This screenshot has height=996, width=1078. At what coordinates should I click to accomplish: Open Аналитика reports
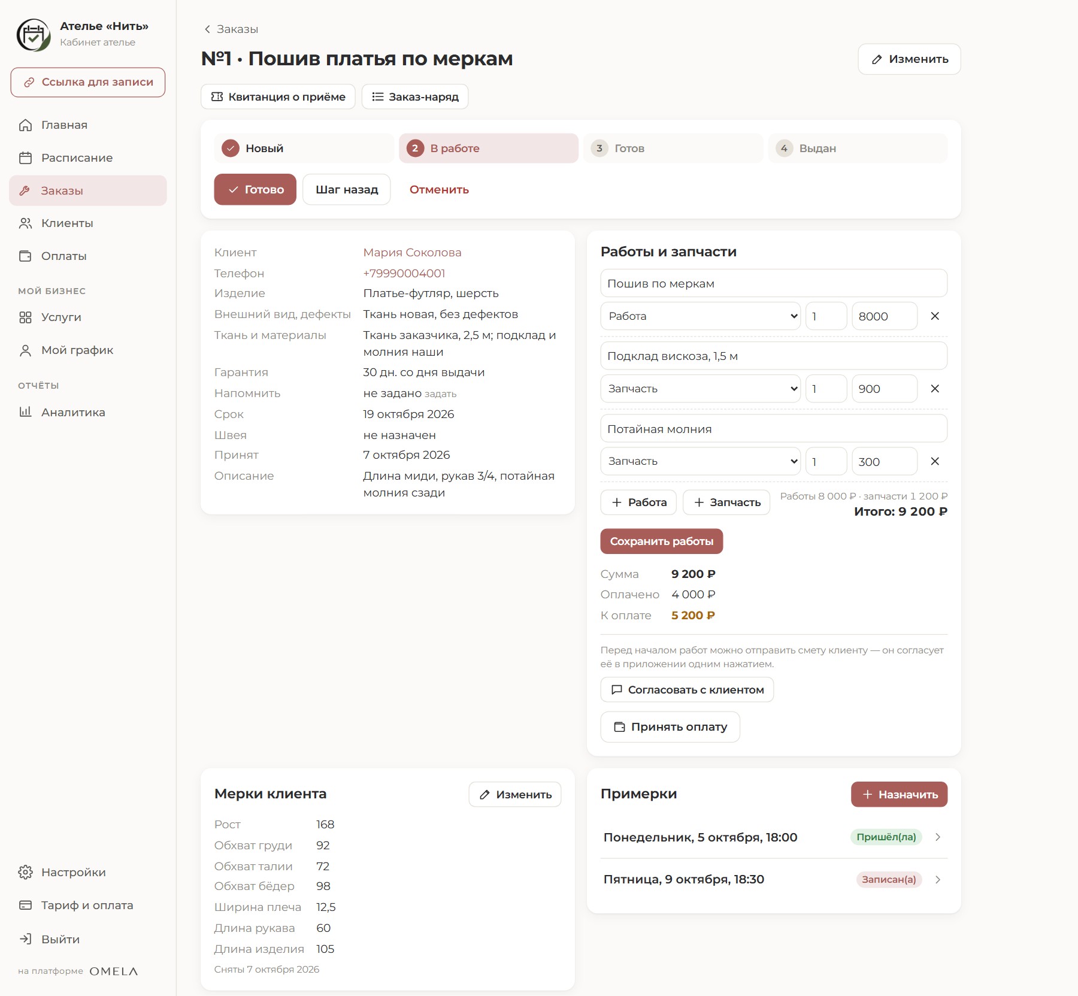[x=87, y=413]
